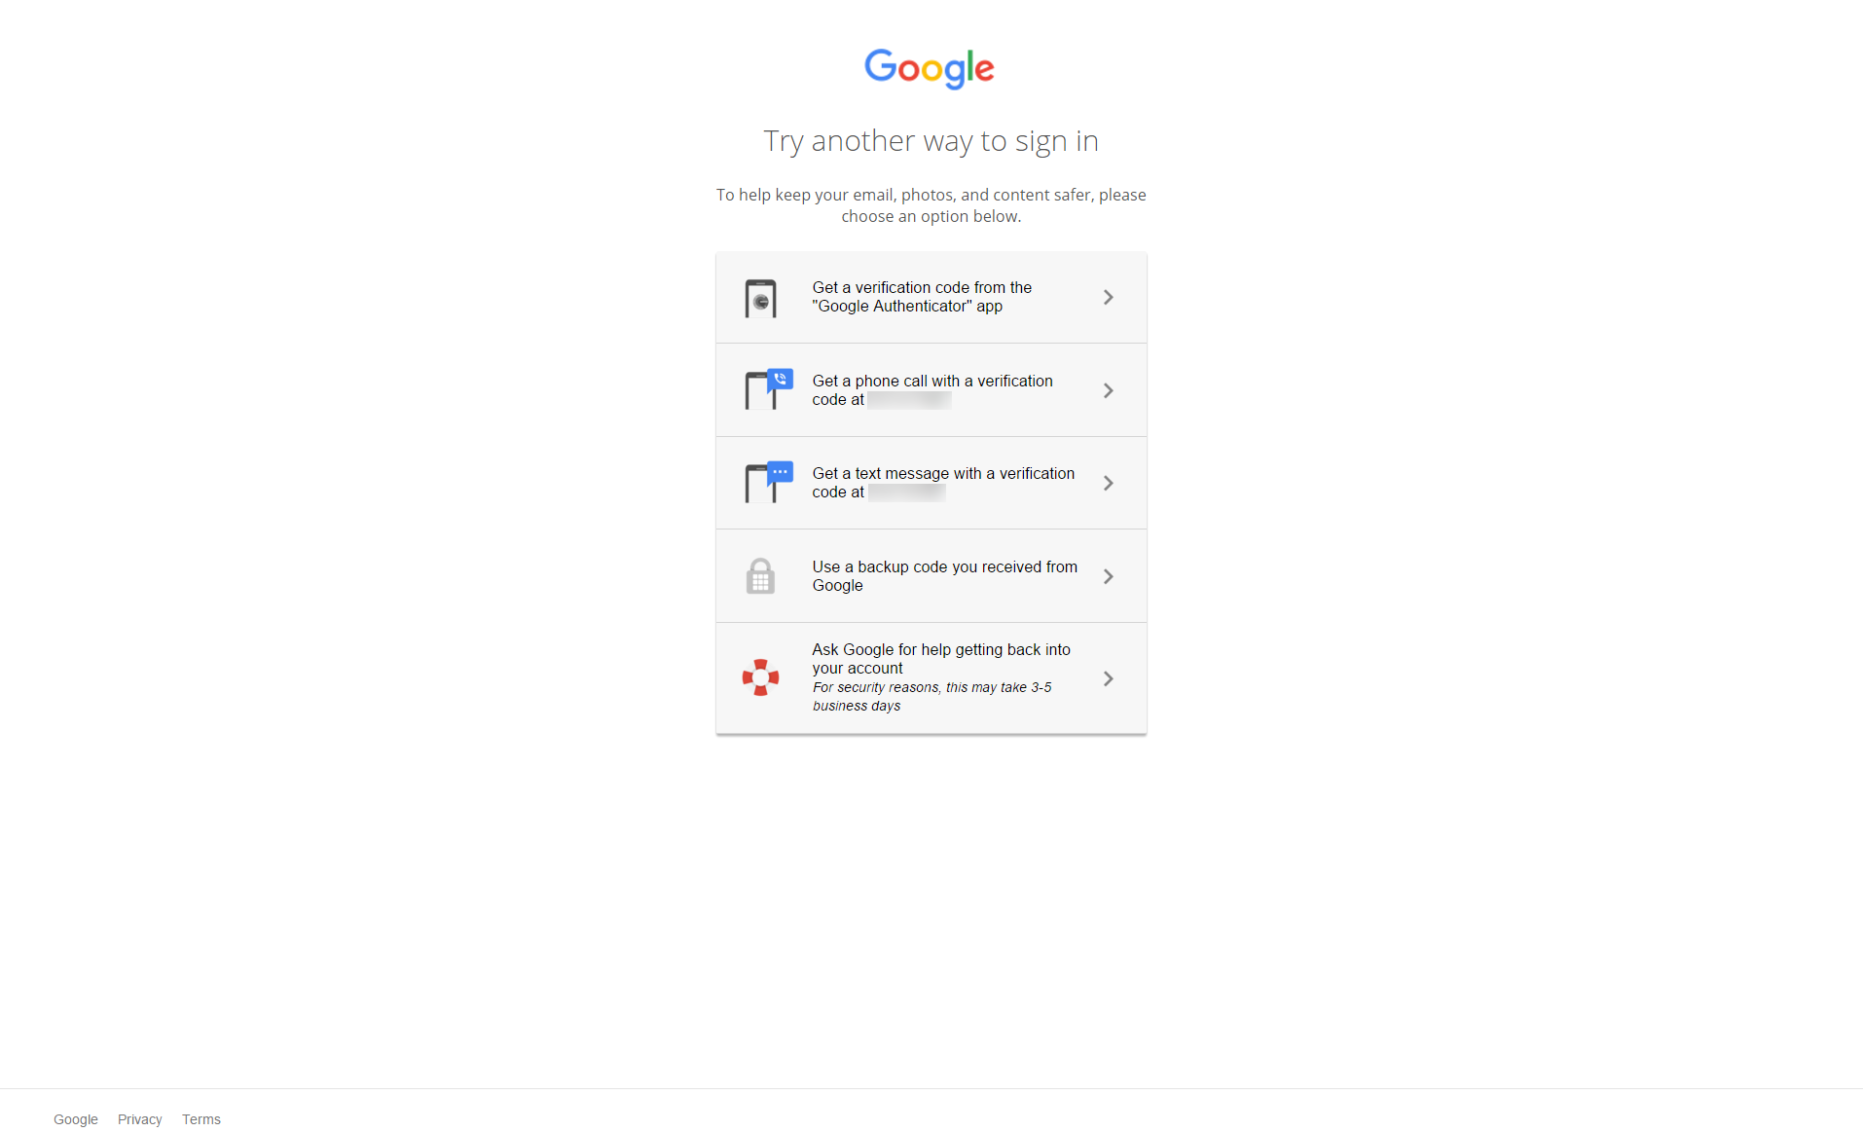Choose Get a phone call with verification code
The image size is (1863, 1132).
[x=931, y=390]
